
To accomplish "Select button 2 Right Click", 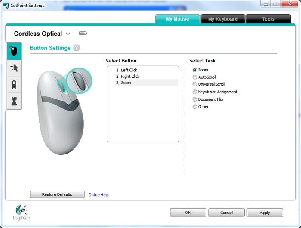I will coord(147,77).
